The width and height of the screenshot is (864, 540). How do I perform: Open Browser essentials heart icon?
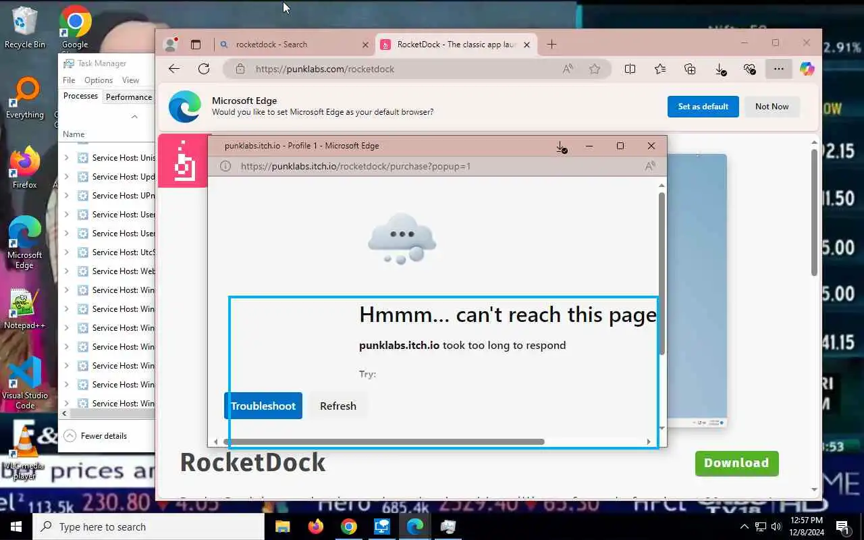click(x=749, y=69)
